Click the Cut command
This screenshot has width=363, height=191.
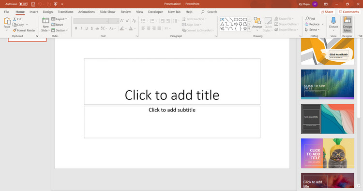tap(17, 19)
